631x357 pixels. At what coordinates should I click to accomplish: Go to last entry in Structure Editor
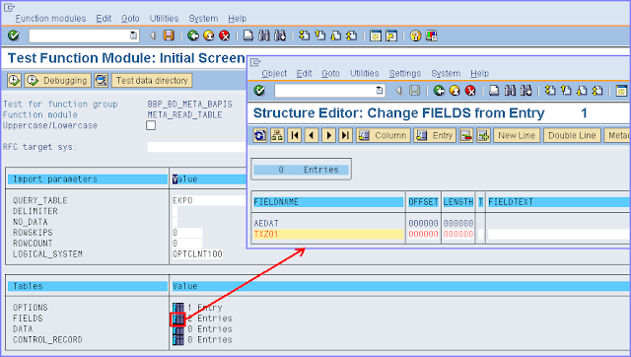346,136
